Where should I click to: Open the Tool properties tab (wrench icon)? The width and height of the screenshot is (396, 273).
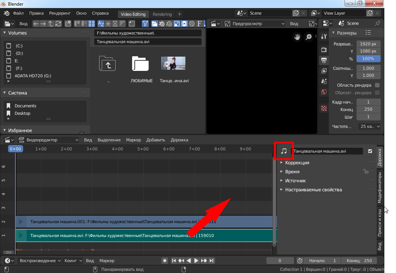pos(324,36)
